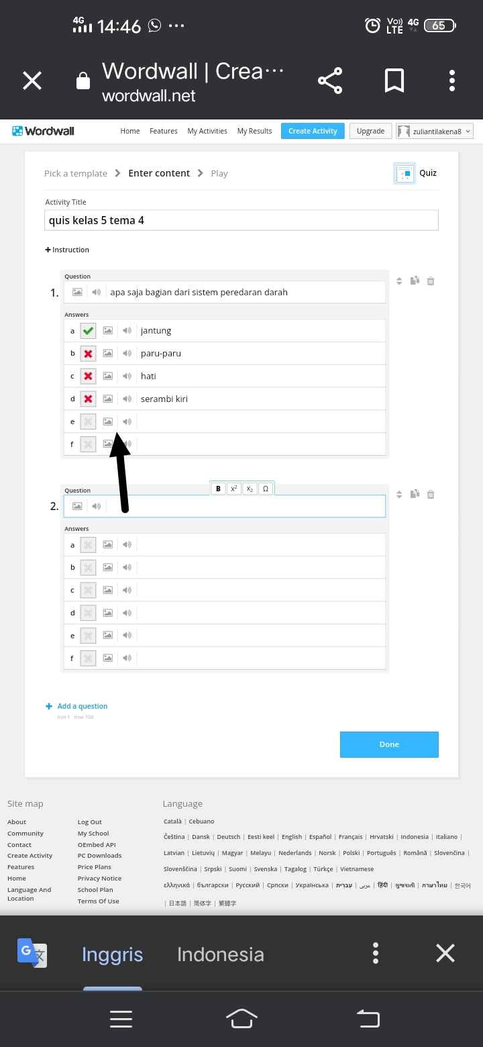Reorder question 1 with up-down arrows

pos(399,281)
